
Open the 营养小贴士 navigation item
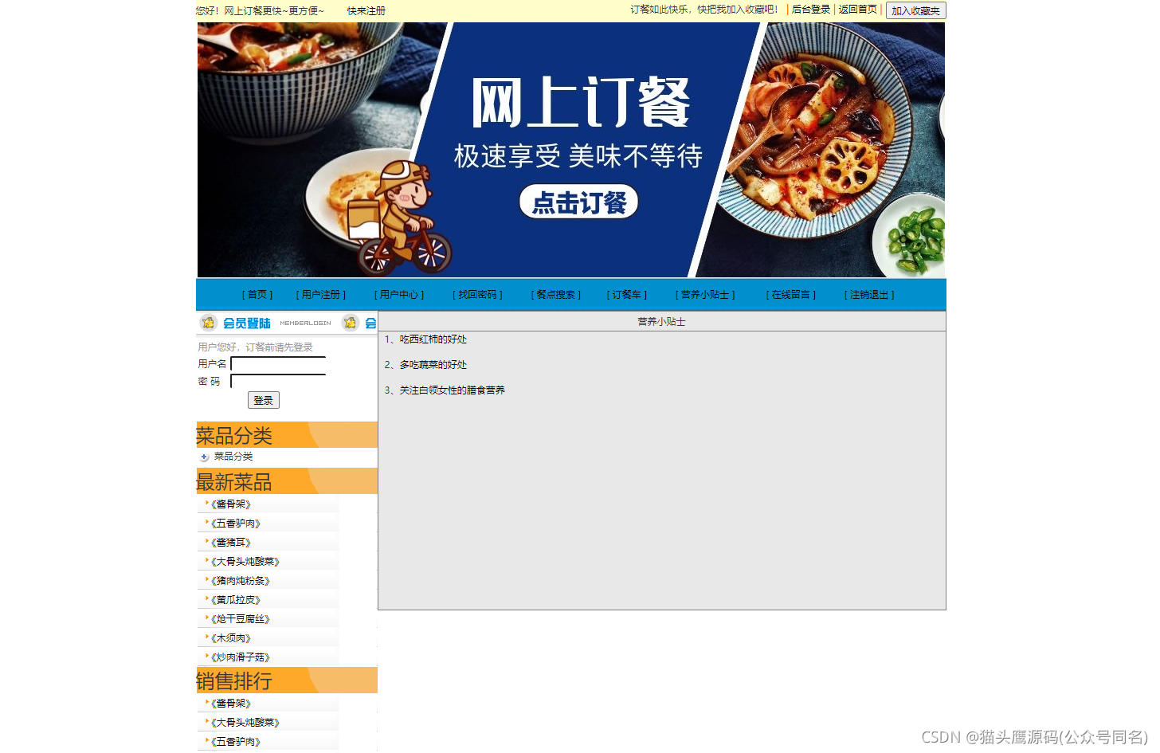point(705,295)
